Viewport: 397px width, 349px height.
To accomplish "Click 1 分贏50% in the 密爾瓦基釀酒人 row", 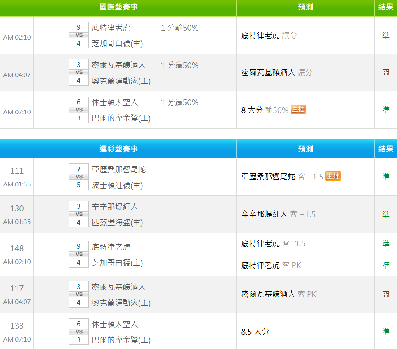I will point(180,65).
